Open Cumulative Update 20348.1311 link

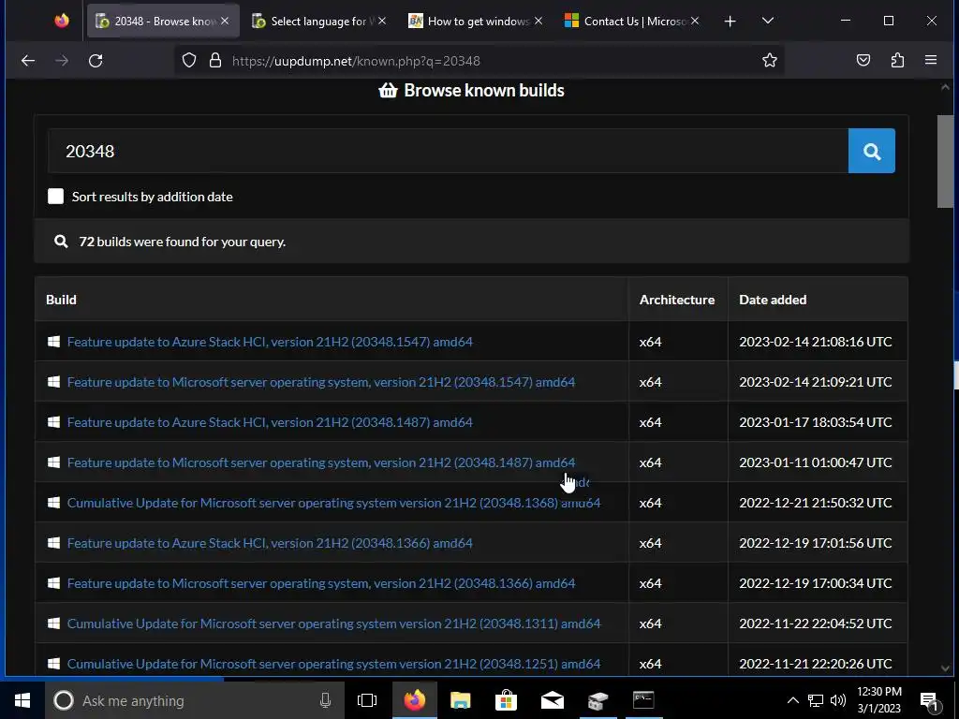click(334, 624)
